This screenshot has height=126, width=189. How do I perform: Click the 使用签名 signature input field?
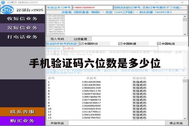pos(111,48)
